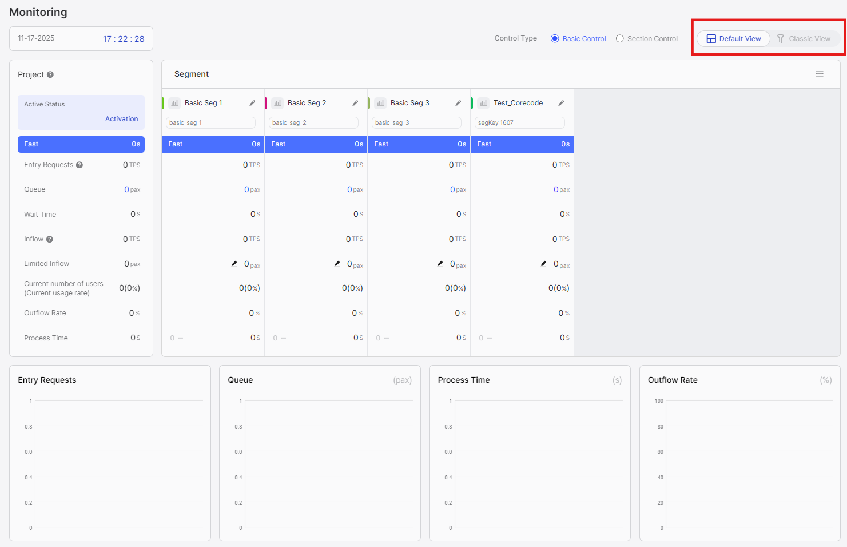Open the Entry Requests help tooltip
847x547 pixels.
80,164
